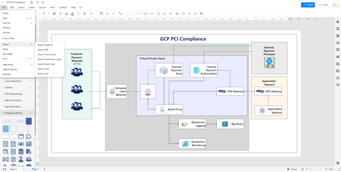The image size is (341, 172).
Task: Open the Symbol menu
Action: [63, 7]
